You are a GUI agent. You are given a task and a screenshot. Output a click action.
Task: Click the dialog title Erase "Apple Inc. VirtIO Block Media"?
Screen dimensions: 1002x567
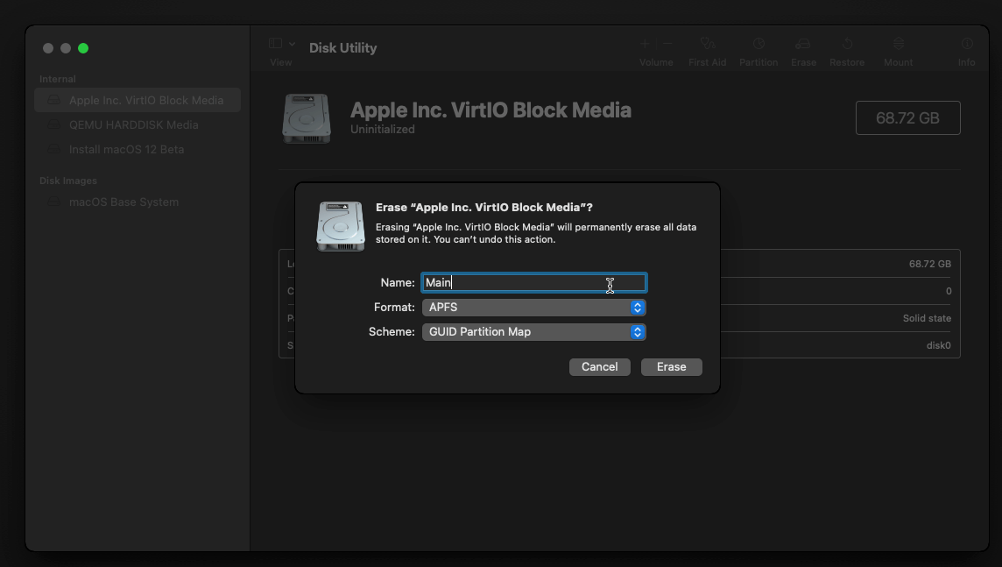tap(483, 207)
